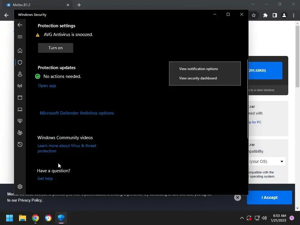Viewport: 300px width, 225px height.
Task: Open Device security laptop icon
Action: click(20, 109)
